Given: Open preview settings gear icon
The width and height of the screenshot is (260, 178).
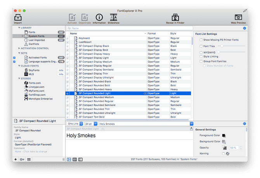Looking at the screenshot, I should pyautogui.click(x=244, y=123).
